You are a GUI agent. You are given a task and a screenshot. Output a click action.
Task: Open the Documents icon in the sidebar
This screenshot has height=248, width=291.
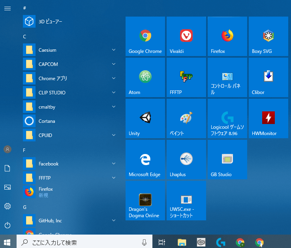tap(8, 168)
